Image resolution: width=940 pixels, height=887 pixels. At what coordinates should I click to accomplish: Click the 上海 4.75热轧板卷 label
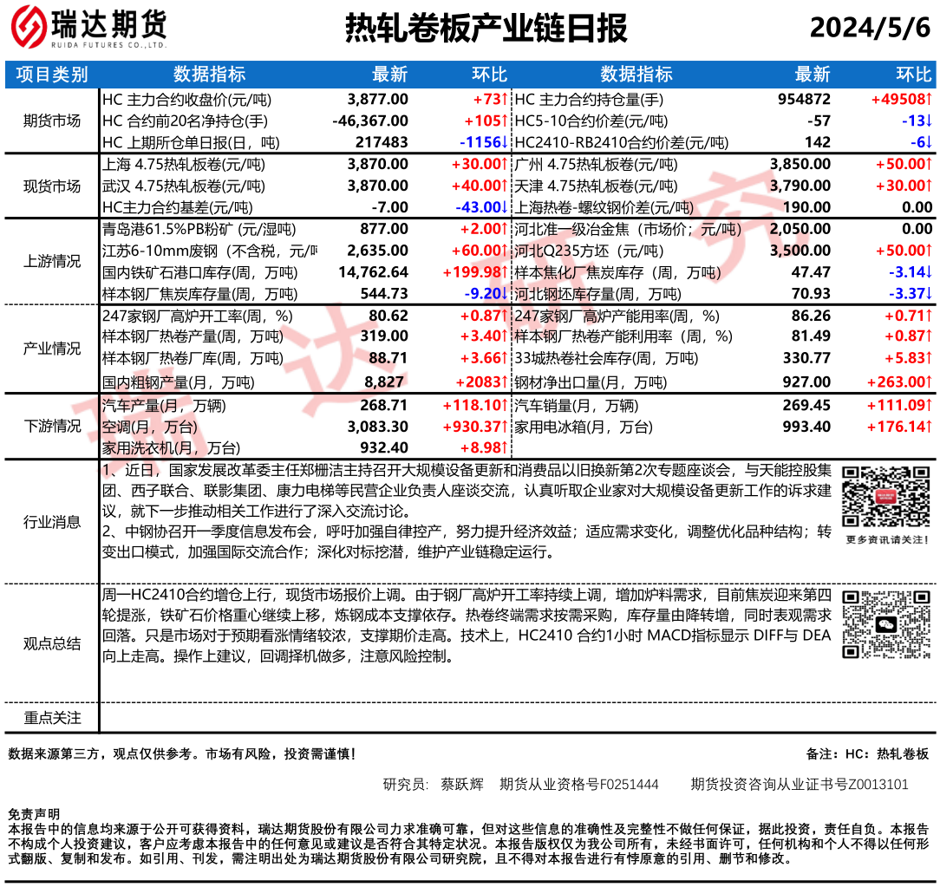pyautogui.click(x=184, y=164)
